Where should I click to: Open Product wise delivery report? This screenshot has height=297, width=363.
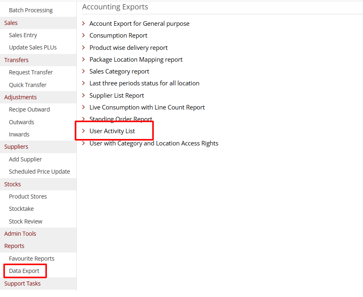[128, 47]
